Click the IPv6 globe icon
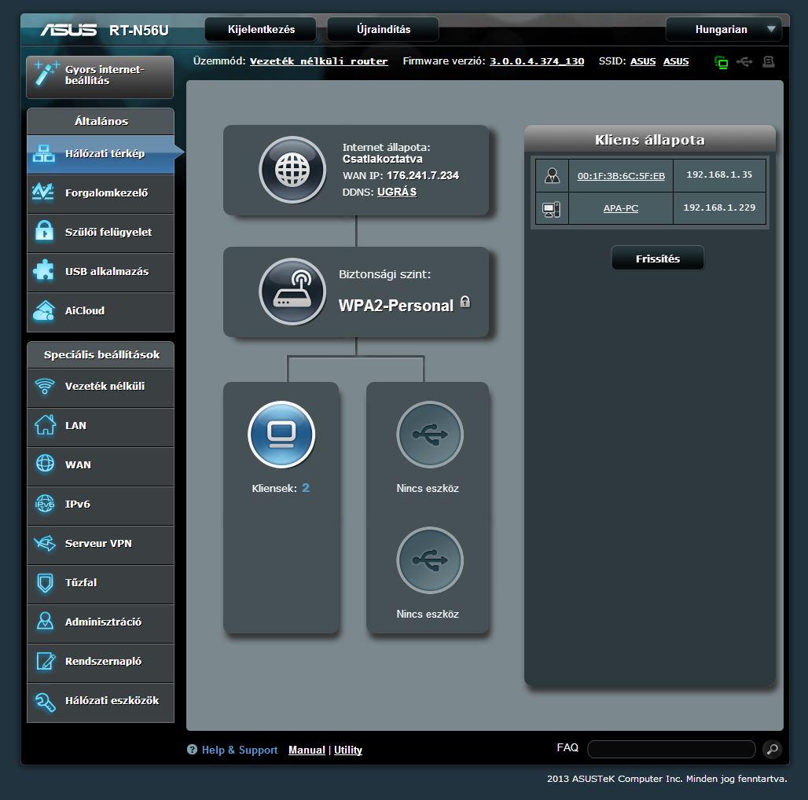Image resolution: width=808 pixels, height=800 pixels. pos(45,503)
